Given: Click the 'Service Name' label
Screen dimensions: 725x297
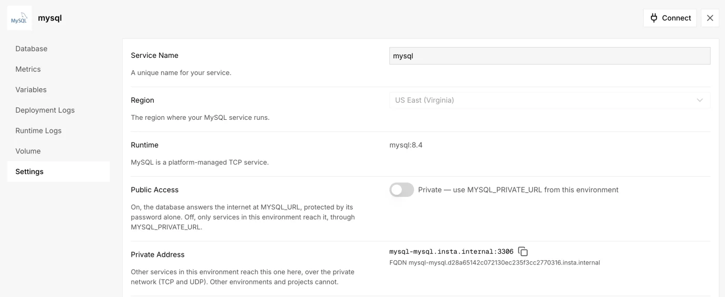Looking at the screenshot, I should click(x=154, y=55).
